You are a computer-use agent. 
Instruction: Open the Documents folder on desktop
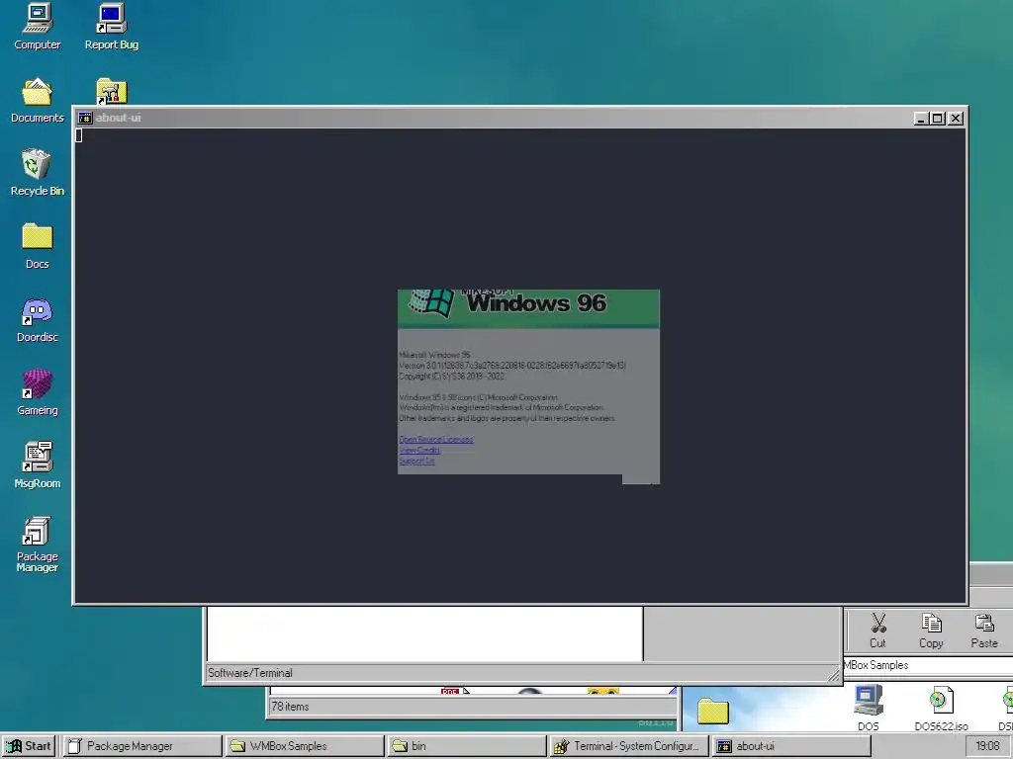[x=38, y=100]
